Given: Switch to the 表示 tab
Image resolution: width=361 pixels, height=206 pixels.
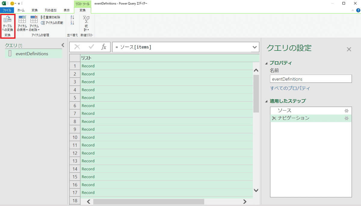Looking at the screenshot, I should [66, 10].
